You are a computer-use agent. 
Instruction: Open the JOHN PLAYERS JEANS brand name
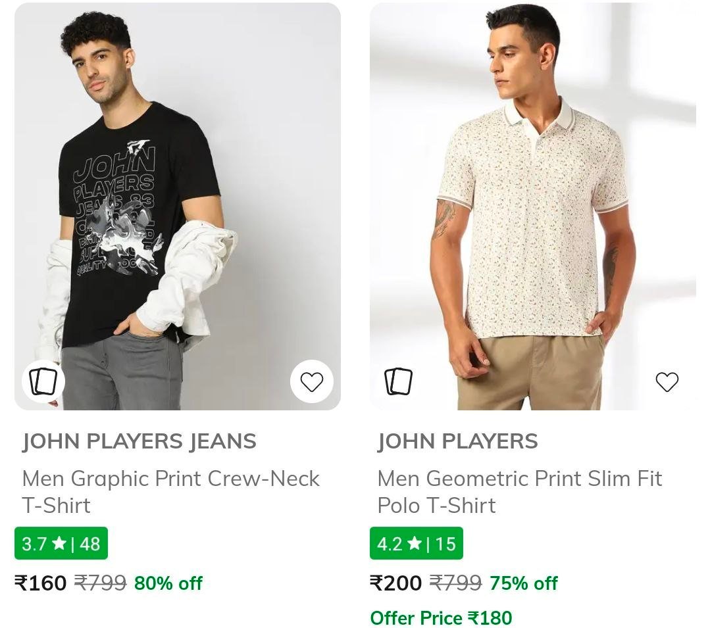pos(138,442)
